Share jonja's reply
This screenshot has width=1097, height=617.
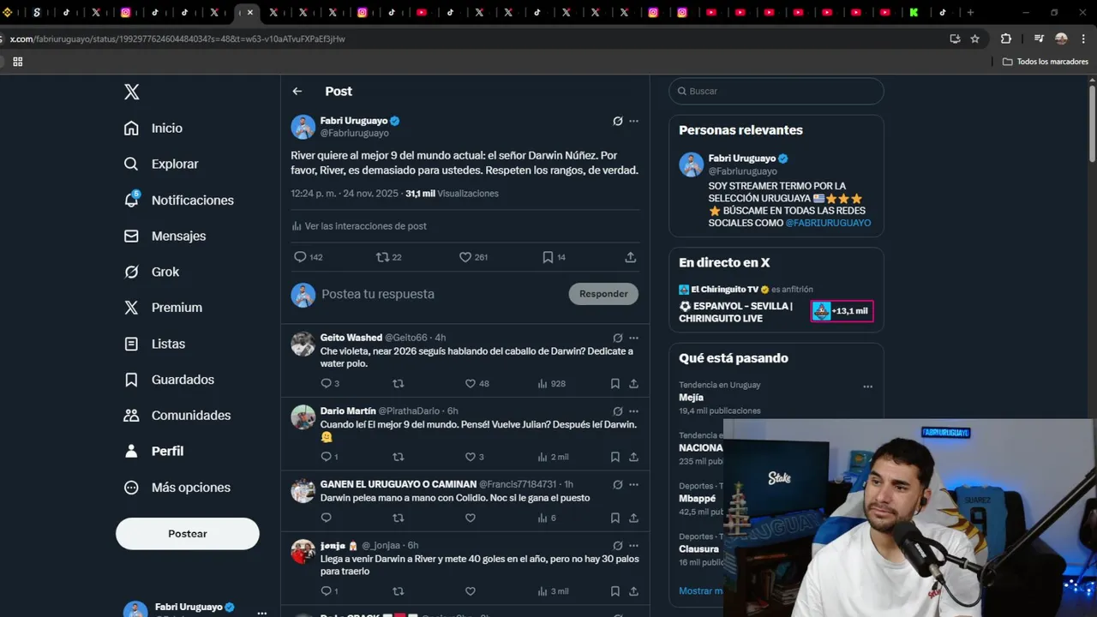pyautogui.click(x=633, y=591)
